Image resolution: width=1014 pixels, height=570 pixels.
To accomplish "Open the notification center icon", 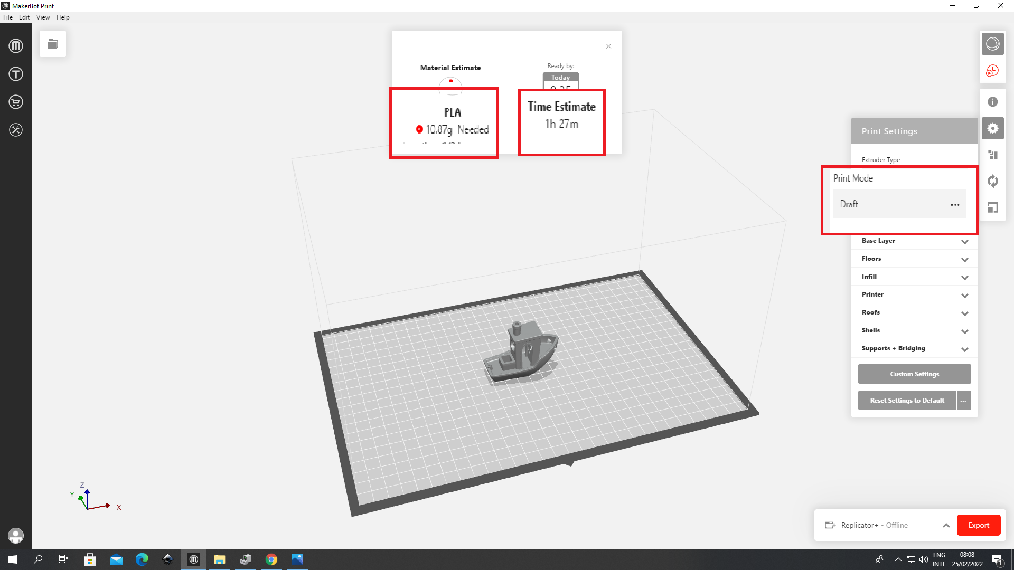I will pyautogui.click(x=997, y=559).
